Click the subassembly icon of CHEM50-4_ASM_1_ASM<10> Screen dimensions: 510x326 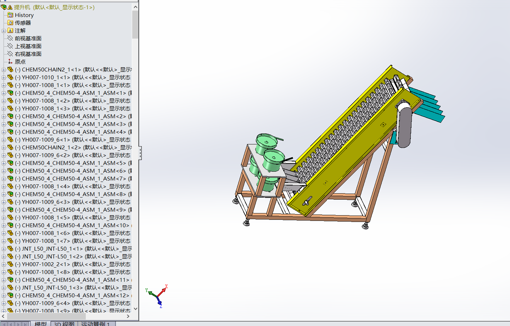click(10, 225)
